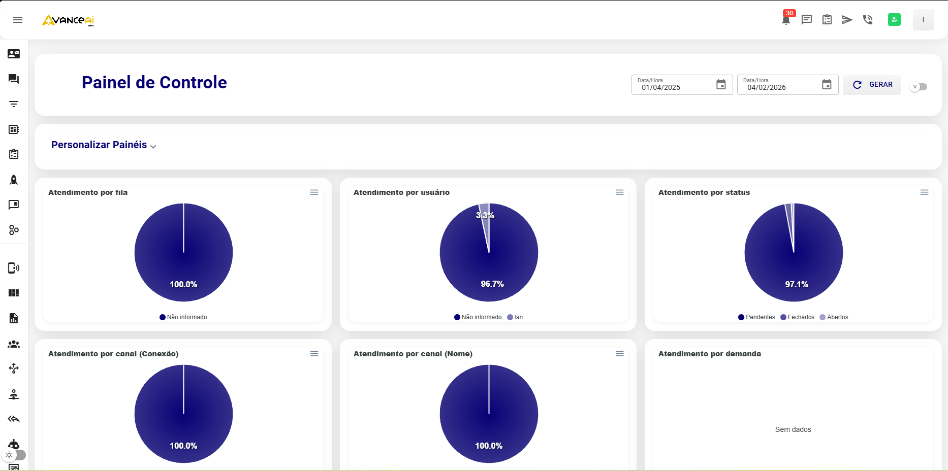Click the group of people sidebar icon
948x471 pixels.
point(14,344)
